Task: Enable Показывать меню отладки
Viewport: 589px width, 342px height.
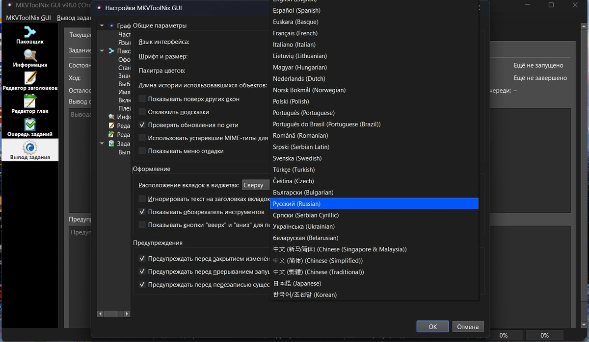Action: point(142,151)
